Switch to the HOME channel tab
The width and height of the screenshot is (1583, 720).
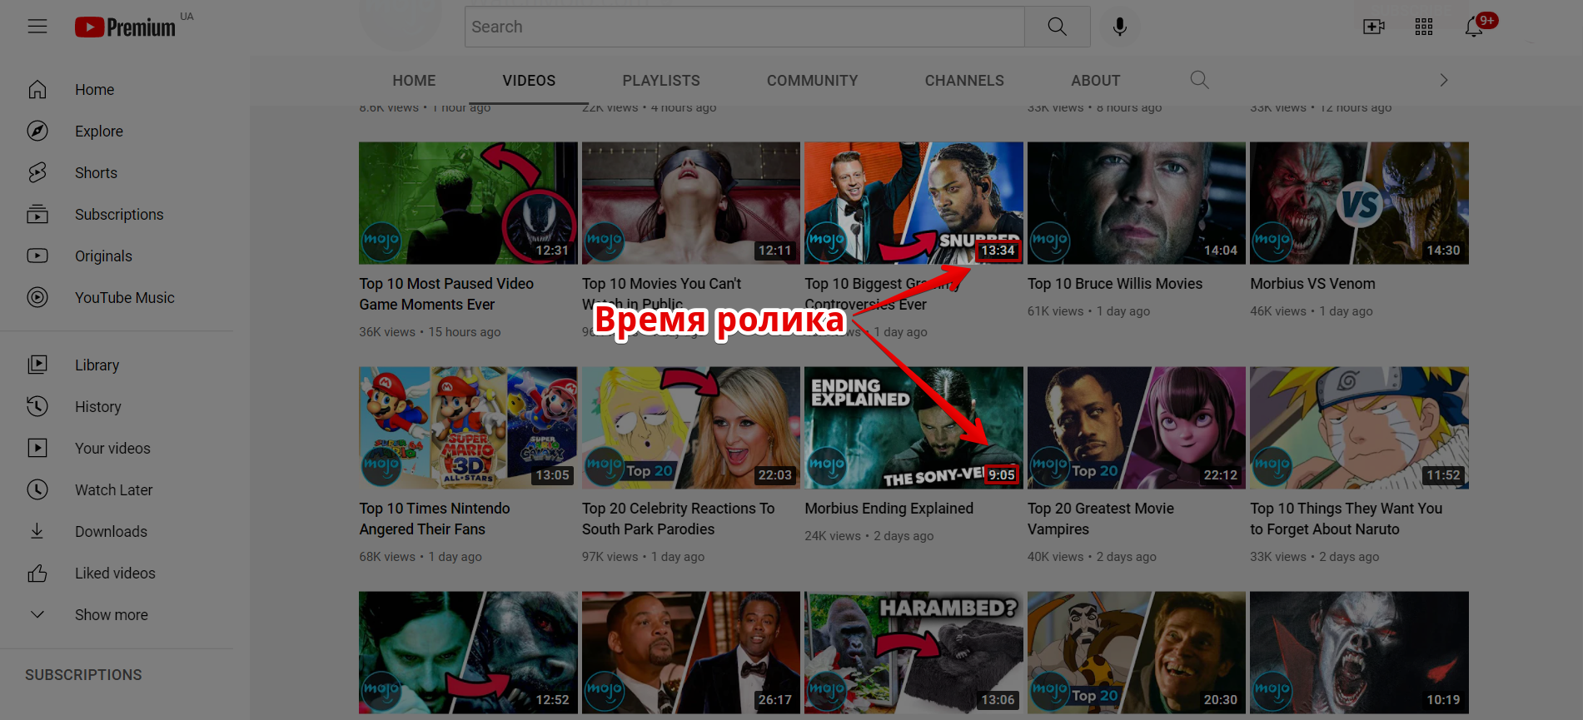pyautogui.click(x=414, y=81)
